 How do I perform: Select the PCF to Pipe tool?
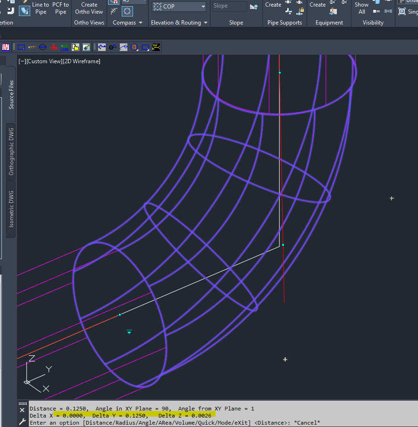[60, 8]
